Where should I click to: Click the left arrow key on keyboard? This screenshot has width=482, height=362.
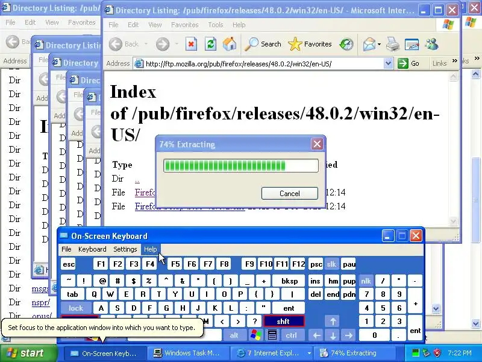[317, 335]
